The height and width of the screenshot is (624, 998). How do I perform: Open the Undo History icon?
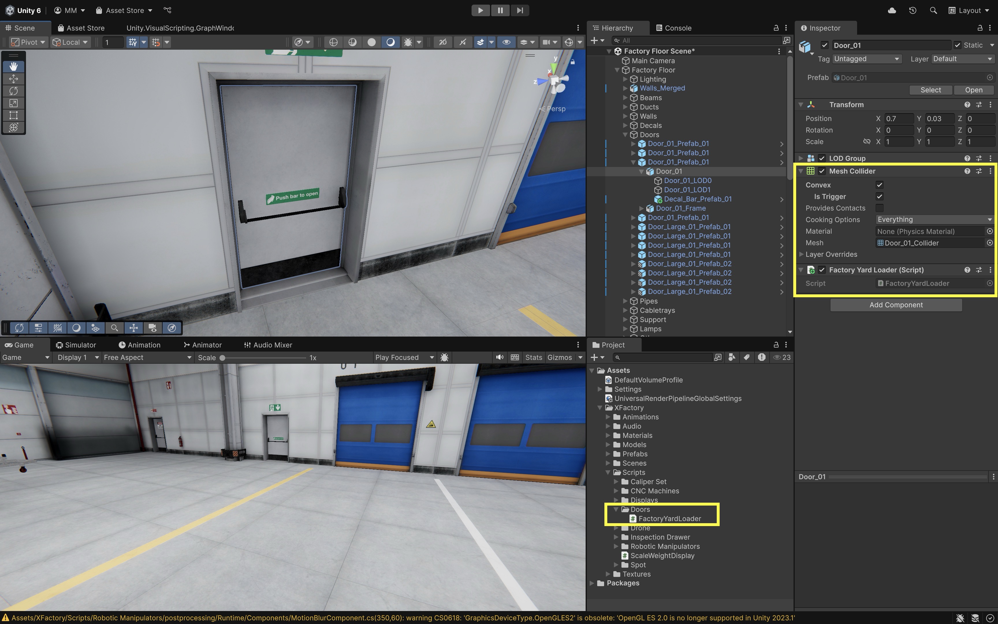[912, 10]
